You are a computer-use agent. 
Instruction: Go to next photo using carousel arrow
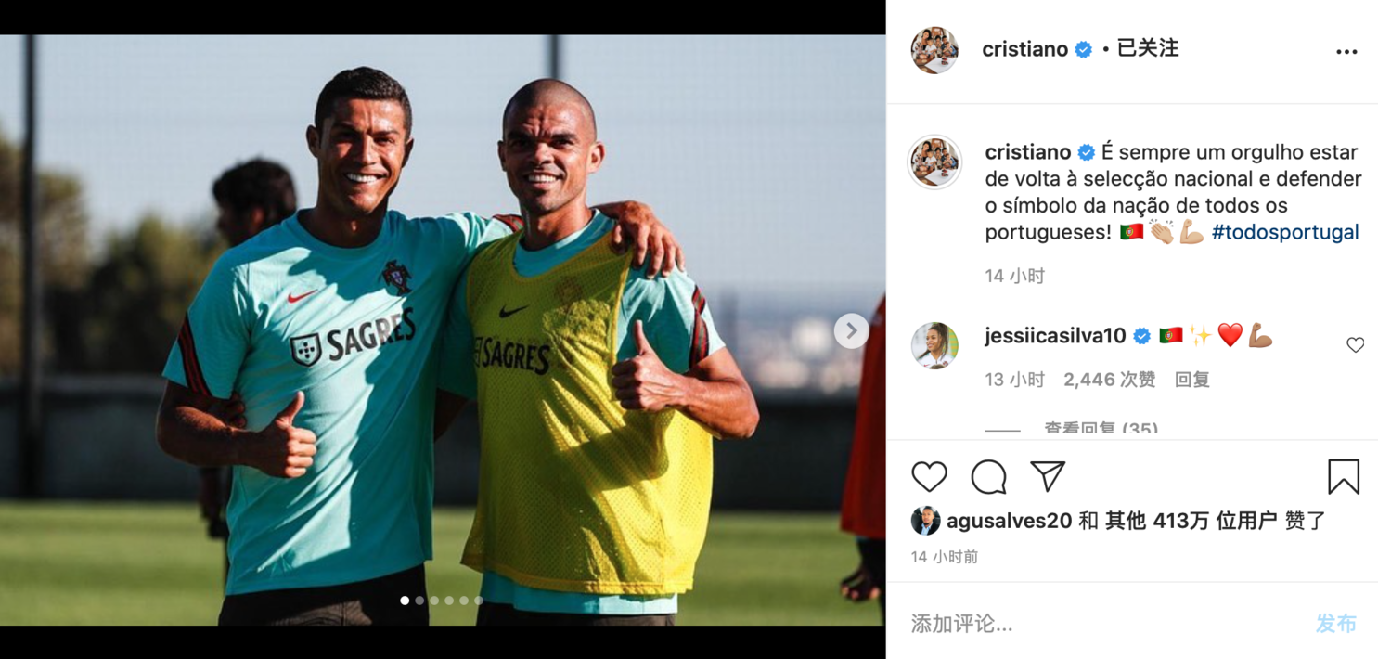[x=851, y=330]
